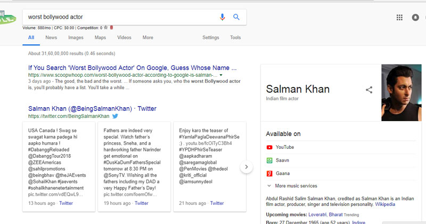Image resolution: width=426 pixels, height=224 pixels.
Task: Click pic.twitter.com/vdEQwL9 link in tweet
Action: click(x=55, y=195)
